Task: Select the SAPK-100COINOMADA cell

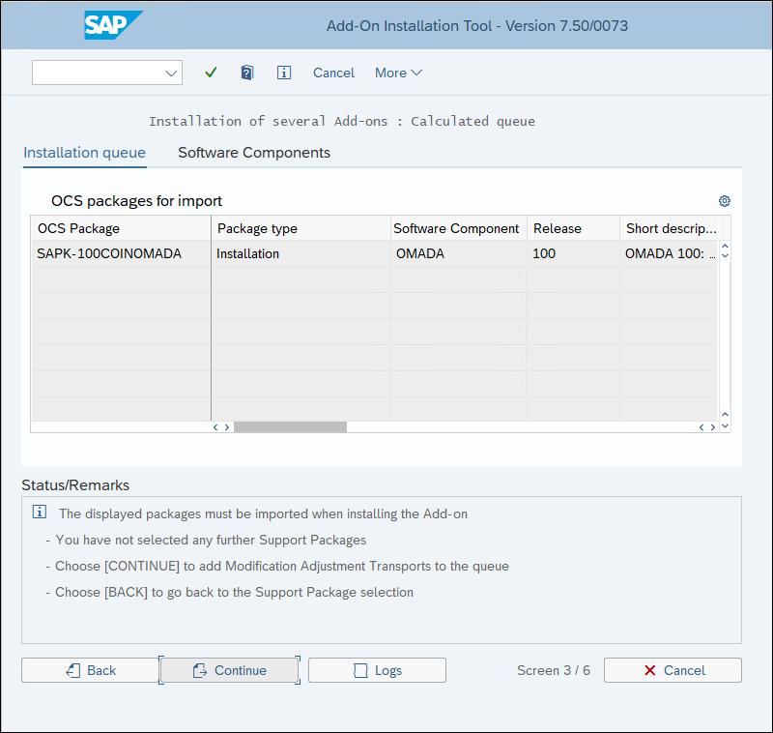Action: (x=121, y=253)
